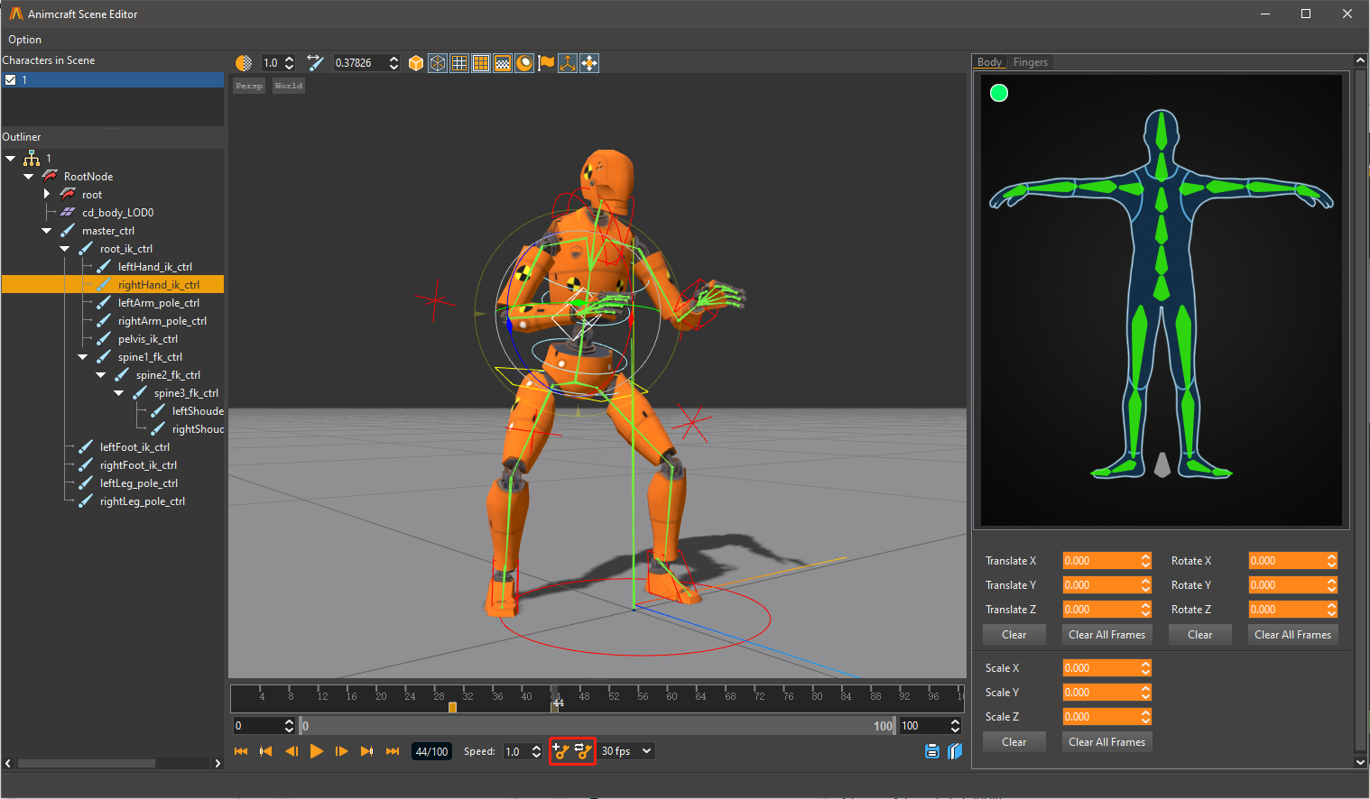1370x799 pixels.
Task: Toggle the orange sphere lighting icon
Action: coord(524,63)
